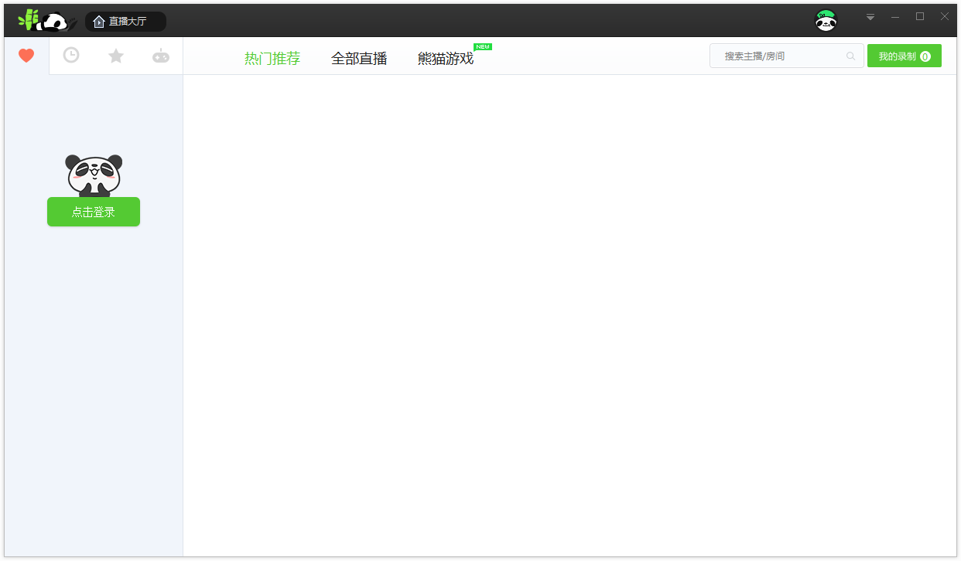
Task: Click the panda avatar in title bar
Action: click(x=826, y=21)
